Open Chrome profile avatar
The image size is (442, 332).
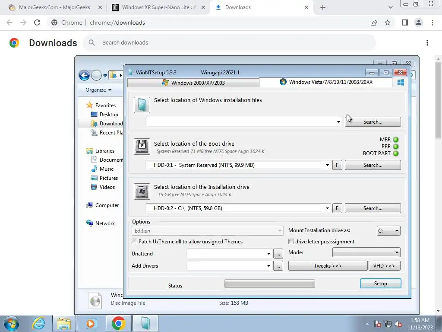pyautogui.click(x=419, y=22)
